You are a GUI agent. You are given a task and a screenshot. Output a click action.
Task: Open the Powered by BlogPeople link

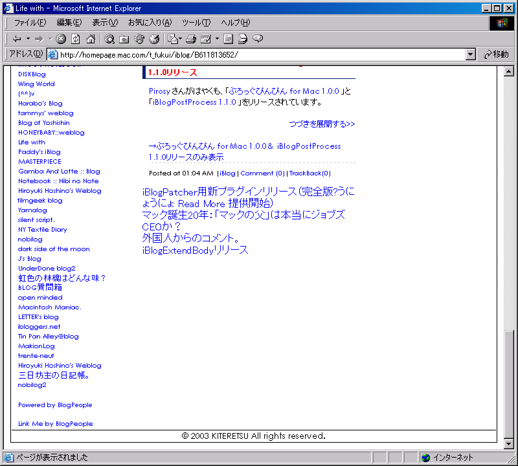(55, 405)
